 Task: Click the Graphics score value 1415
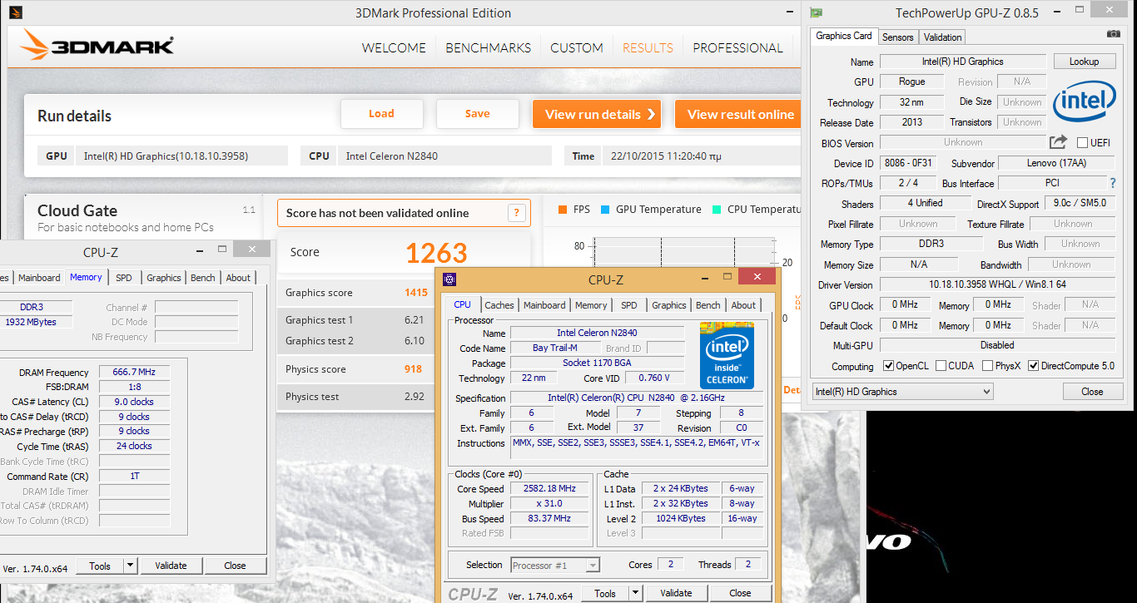[416, 293]
